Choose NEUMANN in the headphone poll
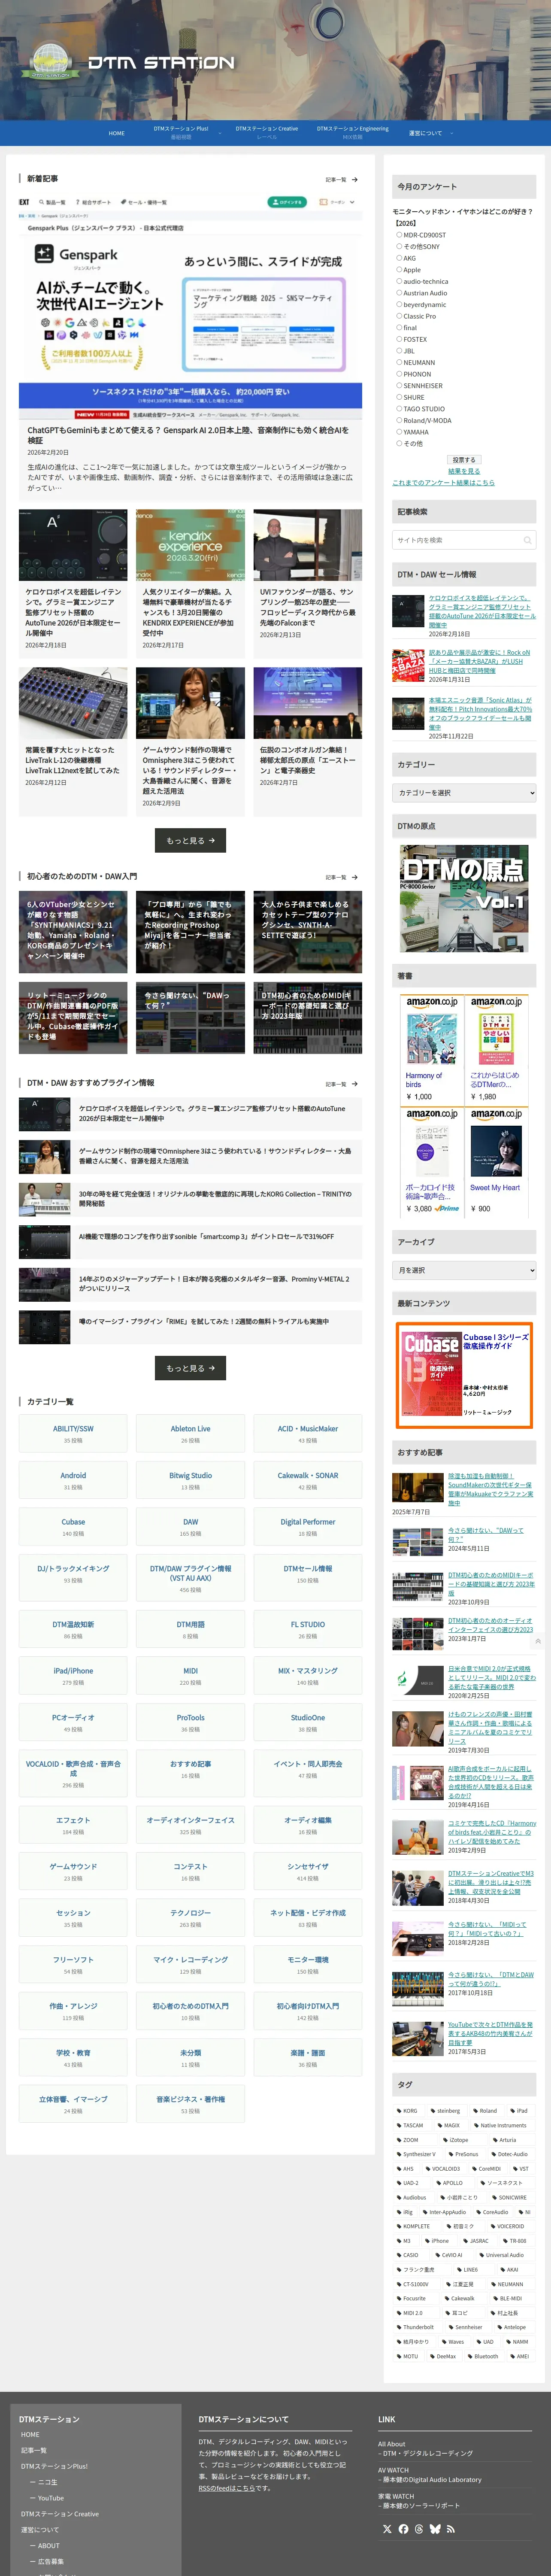Viewport: 551px width, 2576px height. coord(399,362)
